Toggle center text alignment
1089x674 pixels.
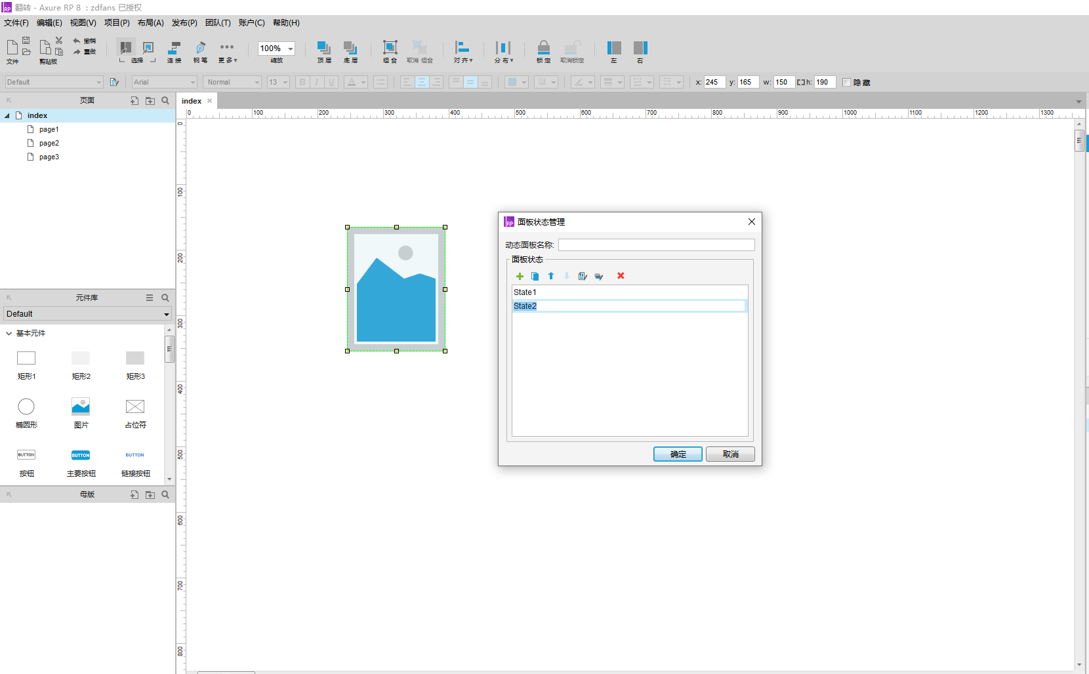click(x=422, y=82)
